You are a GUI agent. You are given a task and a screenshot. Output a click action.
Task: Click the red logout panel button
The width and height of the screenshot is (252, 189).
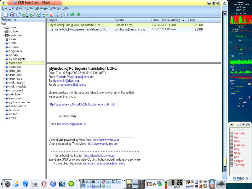[212, 186]
